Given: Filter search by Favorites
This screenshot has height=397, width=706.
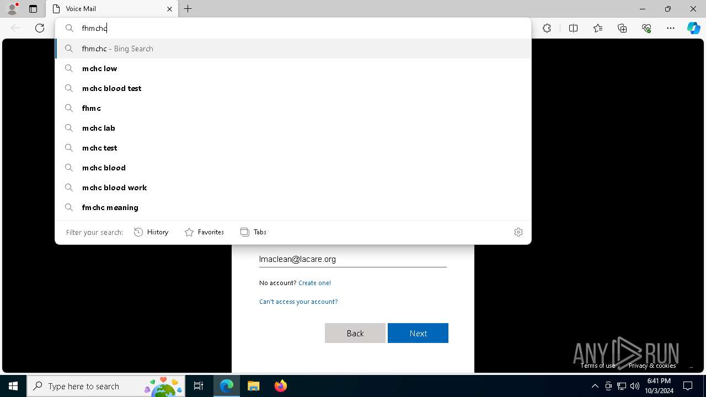Looking at the screenshot, I should point(204,232).
